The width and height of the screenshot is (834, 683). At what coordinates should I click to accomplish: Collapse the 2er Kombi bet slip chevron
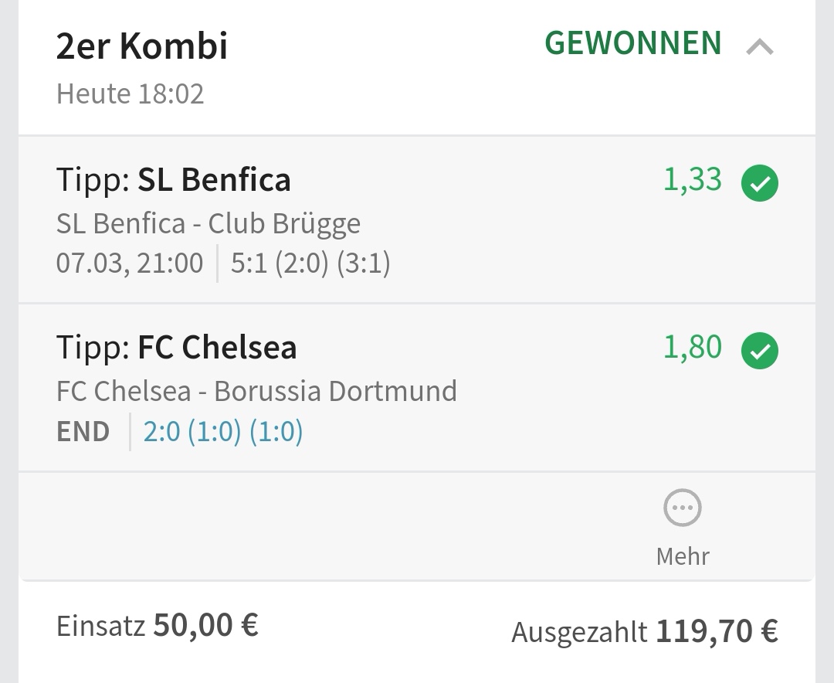(x=760, y=47)
